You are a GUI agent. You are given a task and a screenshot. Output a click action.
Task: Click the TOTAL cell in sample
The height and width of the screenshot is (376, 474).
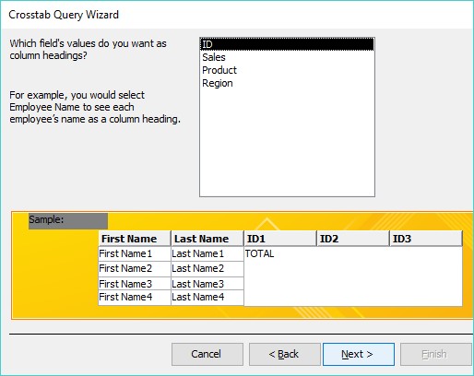point(259,253)
